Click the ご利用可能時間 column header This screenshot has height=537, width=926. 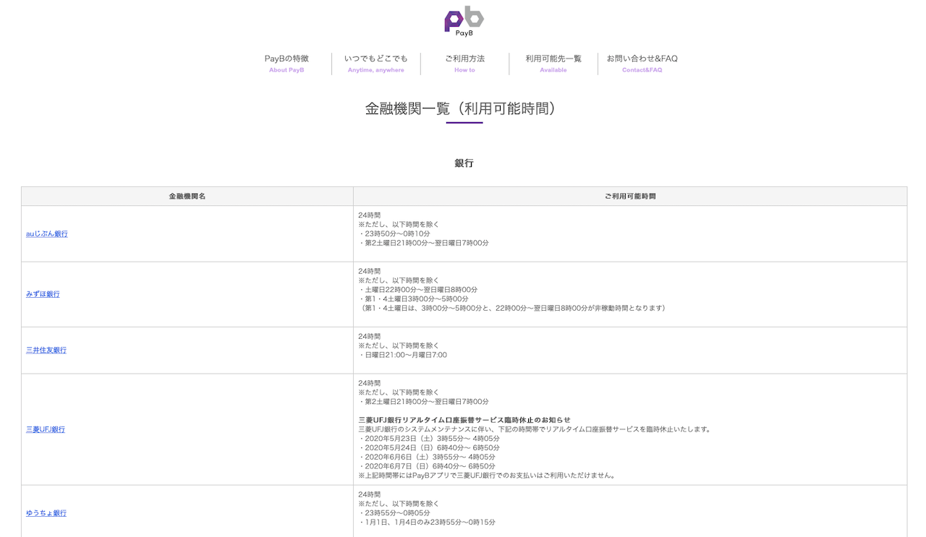coord(630,197)
